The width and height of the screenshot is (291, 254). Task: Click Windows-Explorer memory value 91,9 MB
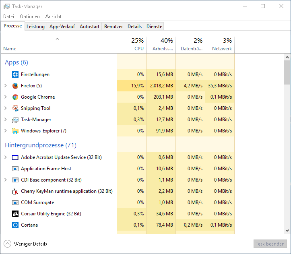165,131
